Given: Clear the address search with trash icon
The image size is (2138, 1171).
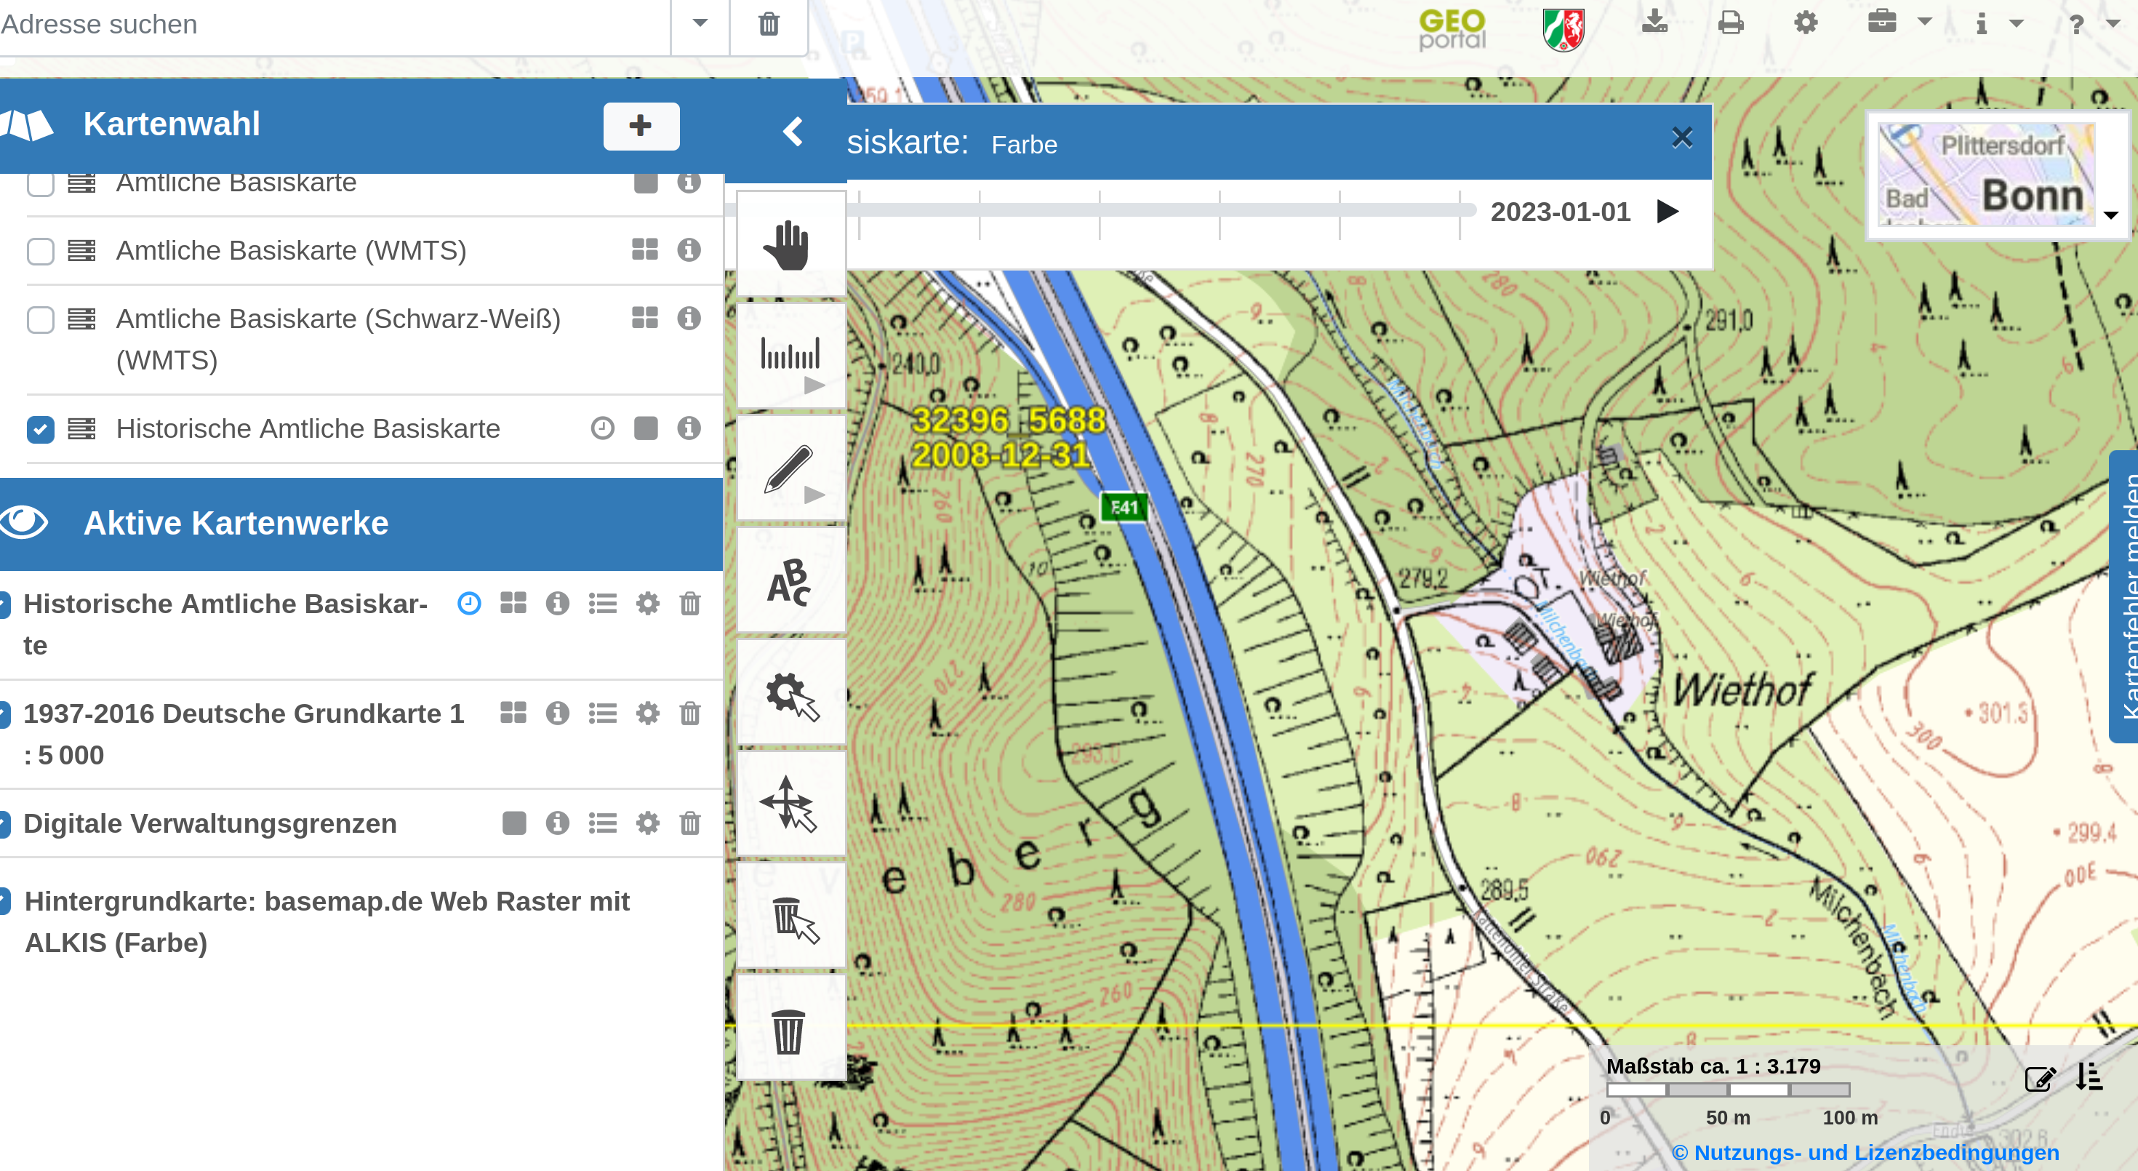Looking at the screenshot, I should pyautogui.click(x=769, y=24).
